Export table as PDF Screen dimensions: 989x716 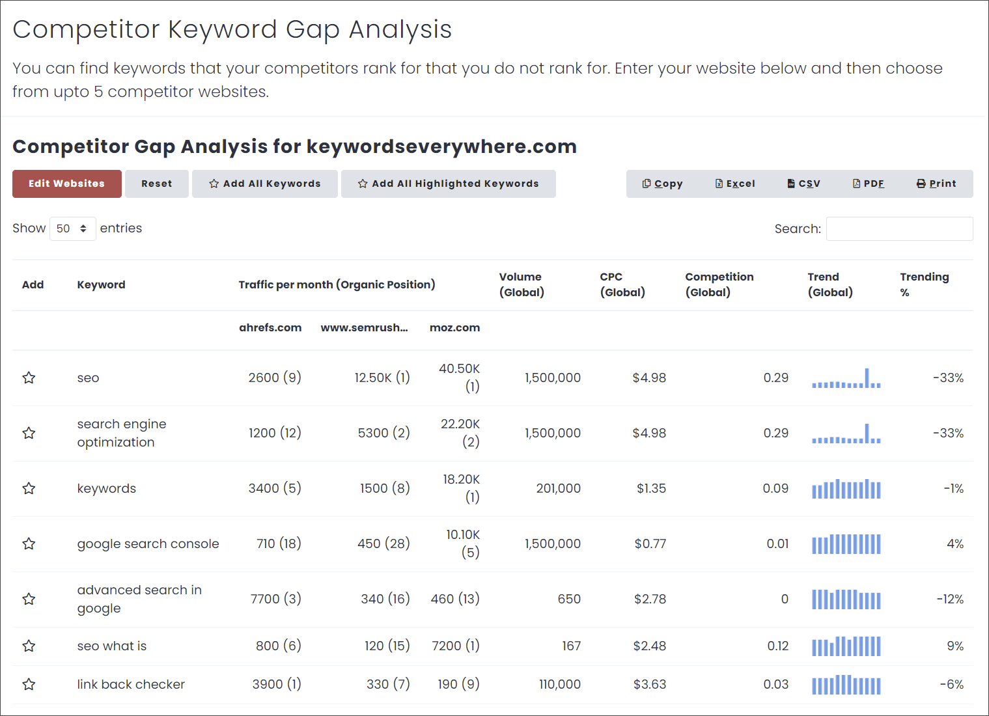[x=869, y=184]
